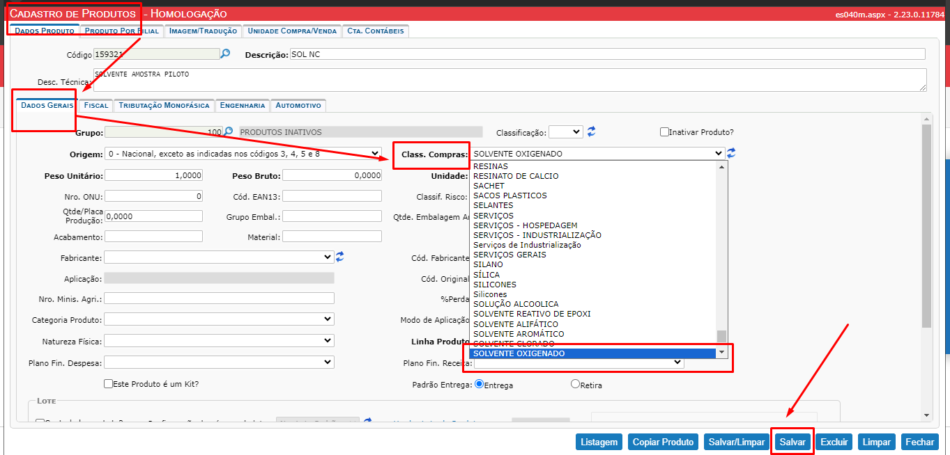Switch to Produto Por Filial tab

click(122, 31)
